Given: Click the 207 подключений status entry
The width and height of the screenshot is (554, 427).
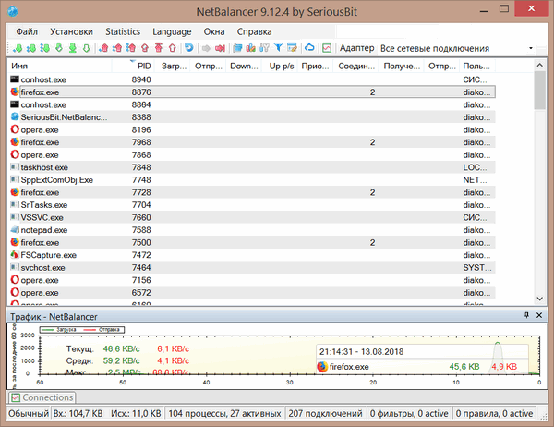Looking at the screenshot, I should click(325, 413).
